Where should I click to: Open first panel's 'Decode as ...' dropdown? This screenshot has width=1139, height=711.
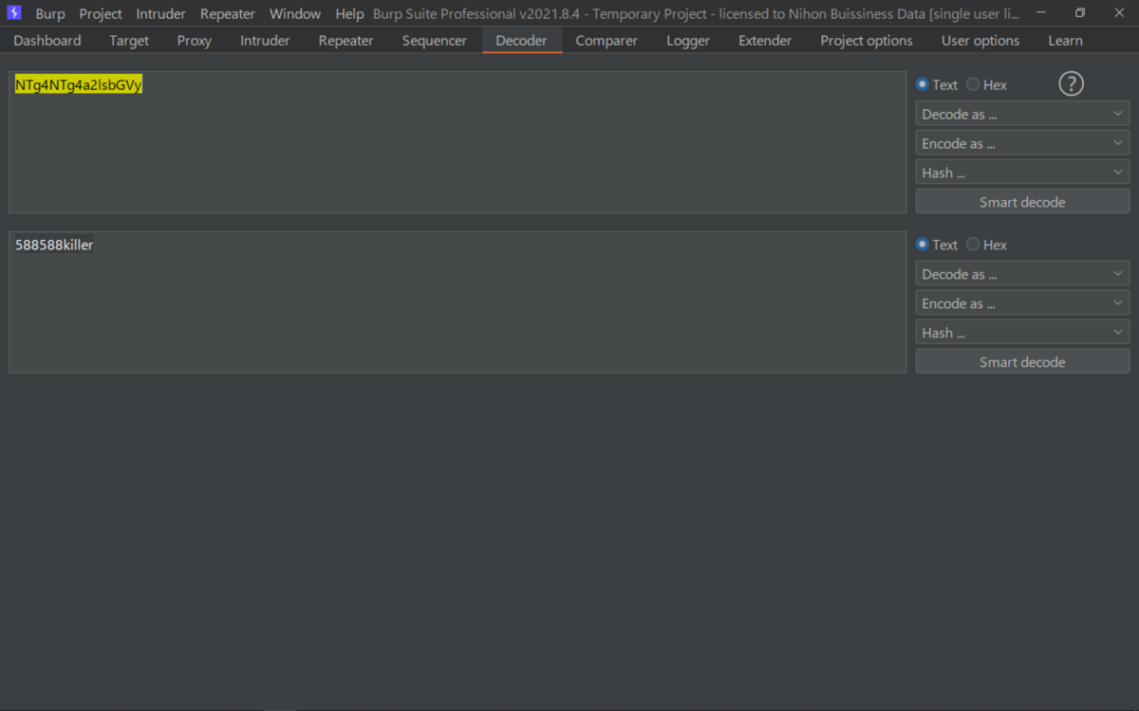[1022, 114]
